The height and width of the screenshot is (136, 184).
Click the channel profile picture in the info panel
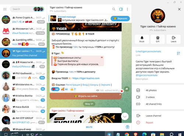(x=158, y=16)
